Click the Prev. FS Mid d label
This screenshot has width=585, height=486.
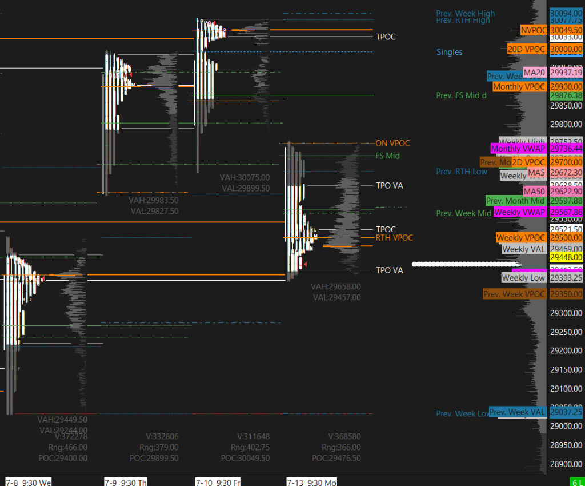[461, 95]
